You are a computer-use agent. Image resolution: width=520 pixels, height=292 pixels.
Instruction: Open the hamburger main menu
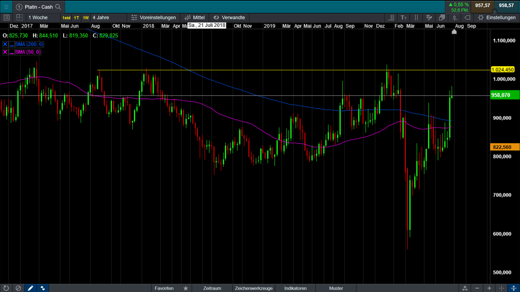pyautogui.click(x=6, y=7)
